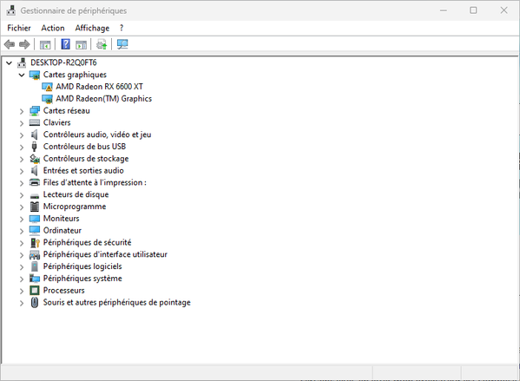The height and width of the screenshot is (381, 520).
Task: Collapse the DESKTOP-R2Q0FT6 root node
Action: [9, 63]
